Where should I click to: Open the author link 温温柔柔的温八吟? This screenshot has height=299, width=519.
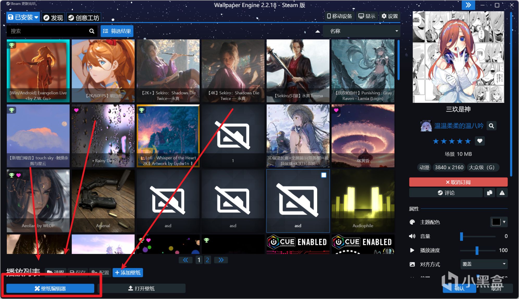pyautogui.click(x=459, y=126)
